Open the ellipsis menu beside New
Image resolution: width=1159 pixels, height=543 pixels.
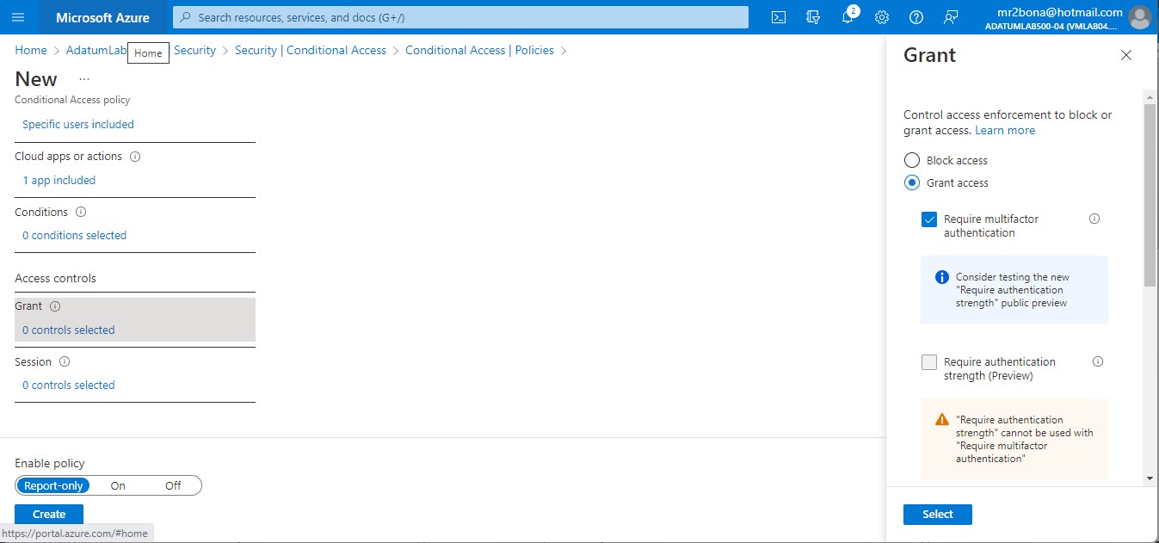[x=84, y=79]
